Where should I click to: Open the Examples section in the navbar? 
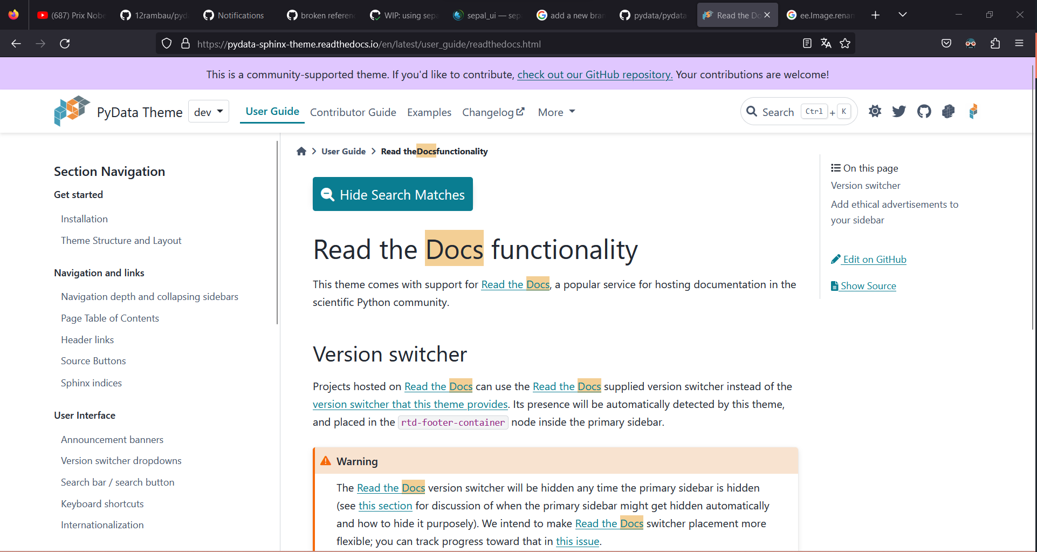pyautogui.click(x=429, y=112)
